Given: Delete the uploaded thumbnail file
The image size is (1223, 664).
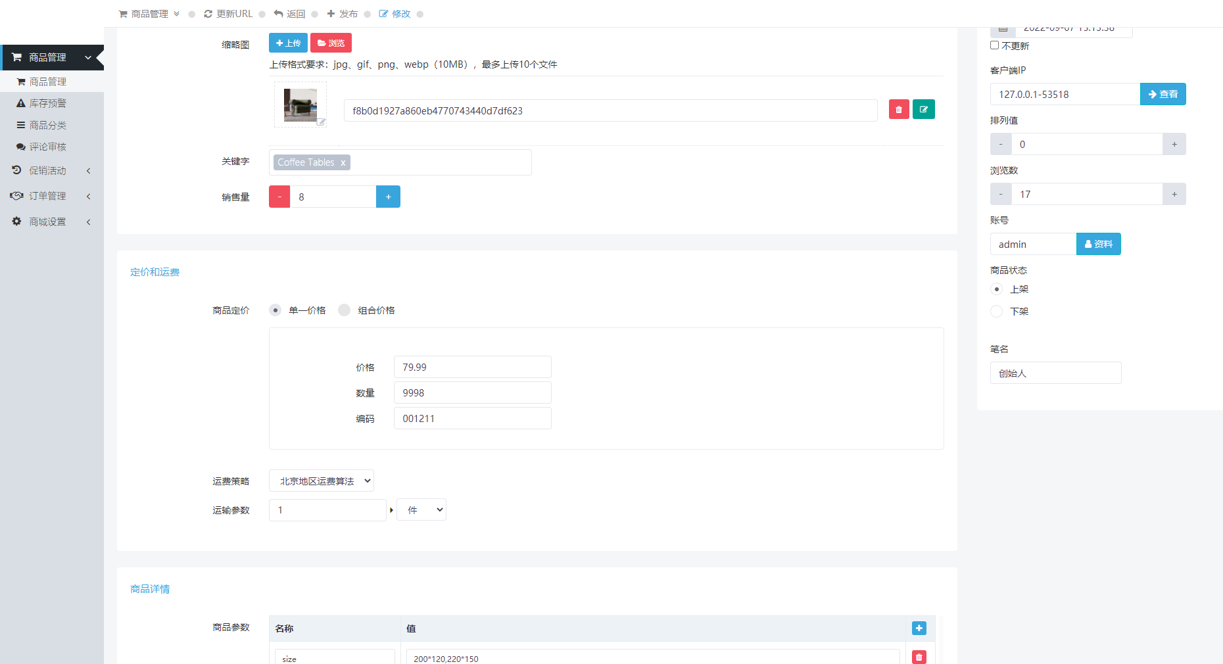Looking at the screenshot, I should coord(898,109).
